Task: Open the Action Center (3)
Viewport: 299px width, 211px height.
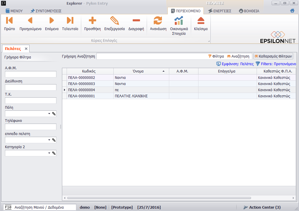Action: click(262, 207)
